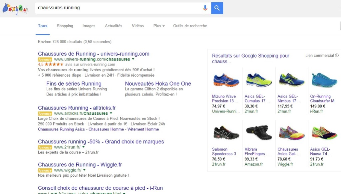Click the Lien commercial info icon

click(337, 55)
